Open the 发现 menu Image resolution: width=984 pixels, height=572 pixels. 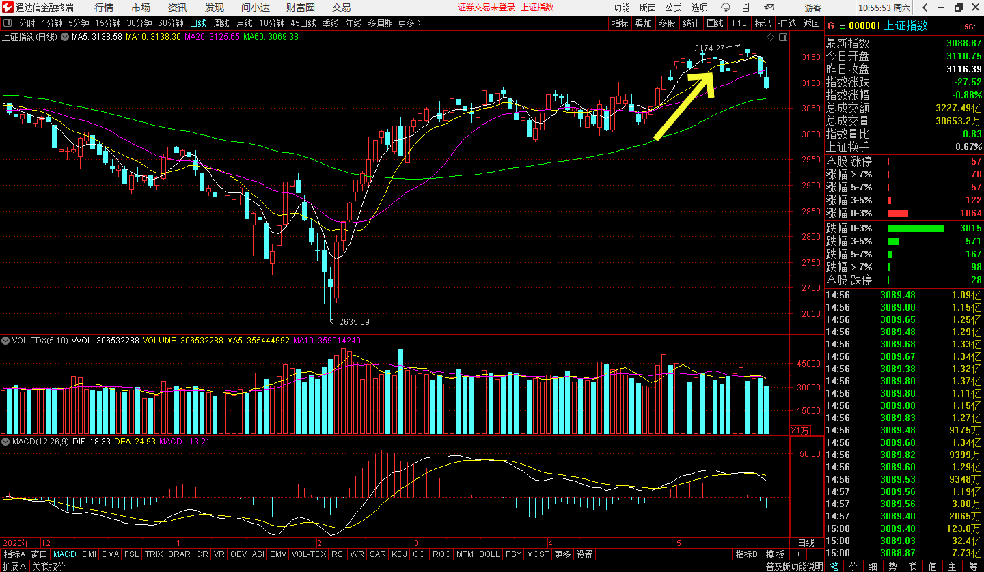[x=215, y=8]
